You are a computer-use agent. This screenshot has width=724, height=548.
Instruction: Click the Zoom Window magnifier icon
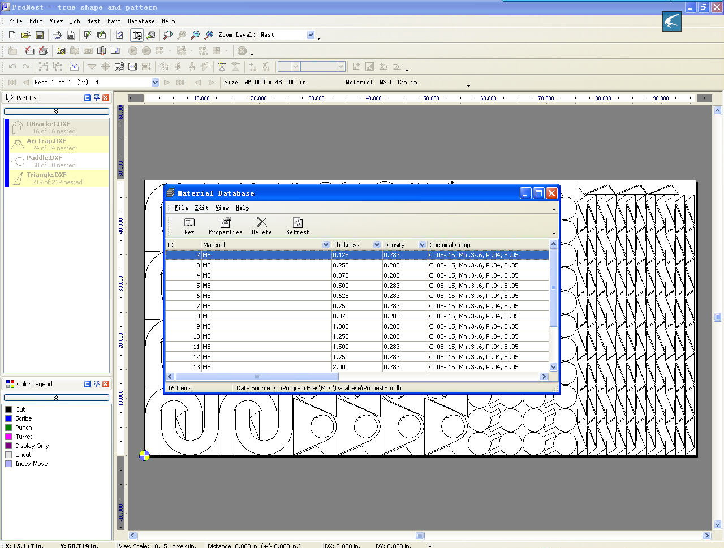coord(168,35)
